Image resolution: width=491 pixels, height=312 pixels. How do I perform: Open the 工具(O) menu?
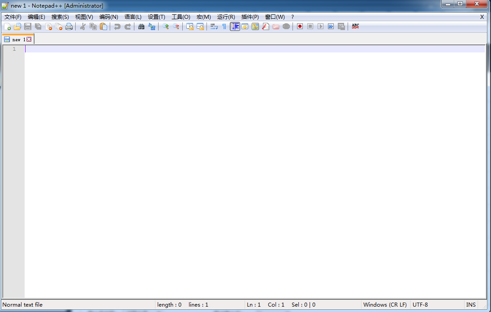(181, 17)
